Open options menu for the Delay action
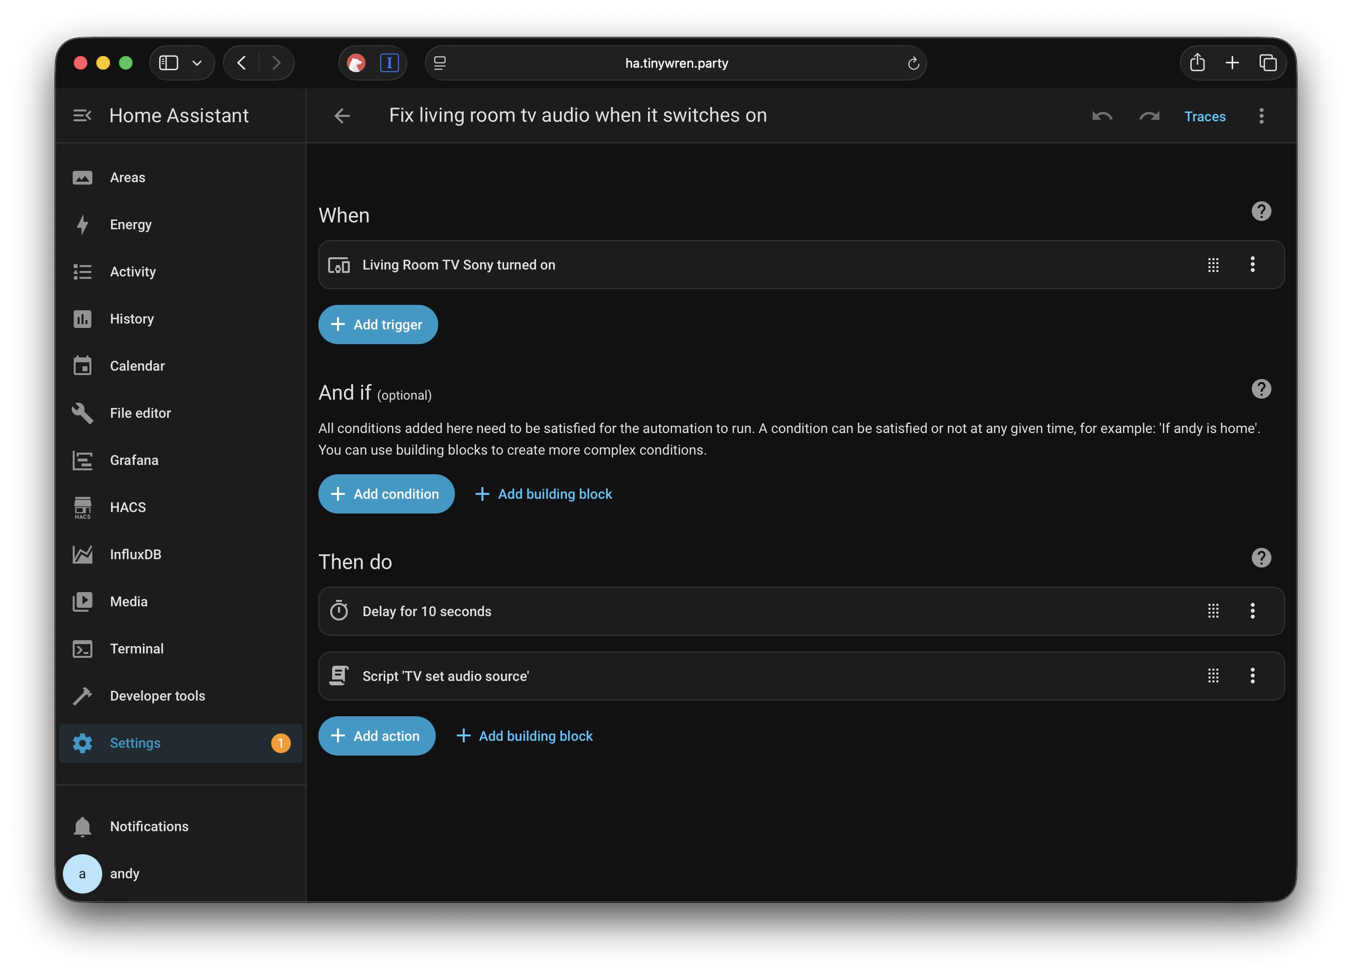The image size is (1352, 975). (1252, 611)
